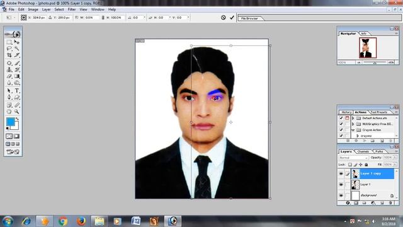Collapse the Crayon Action set
The height and width of the screenshot is (227, 403).
(x=353, y=130)
